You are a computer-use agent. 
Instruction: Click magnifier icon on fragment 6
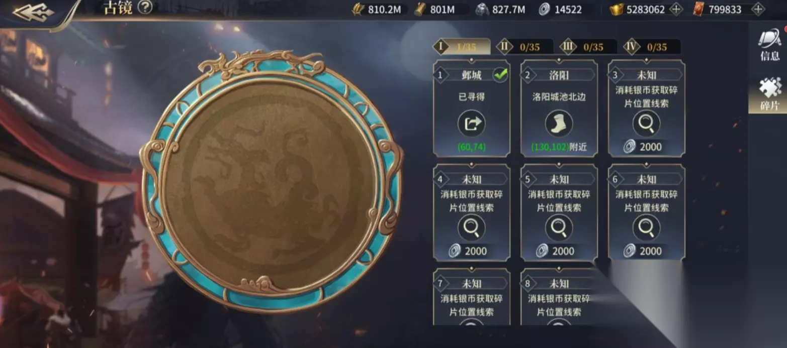click(x=646, y=227)
